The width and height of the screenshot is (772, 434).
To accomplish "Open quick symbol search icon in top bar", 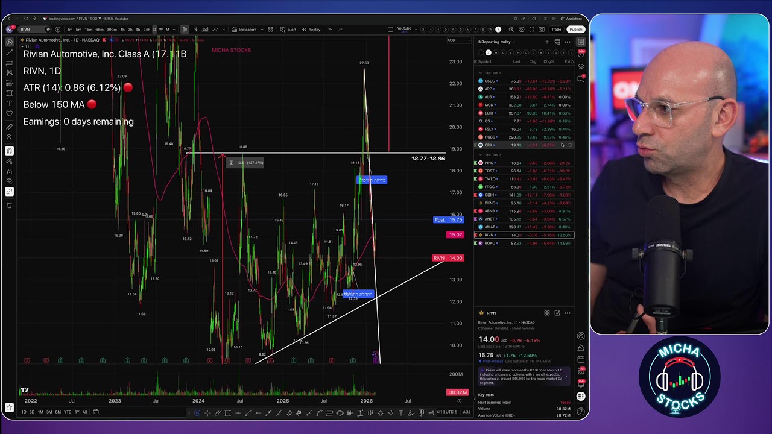I will [511, 29].
